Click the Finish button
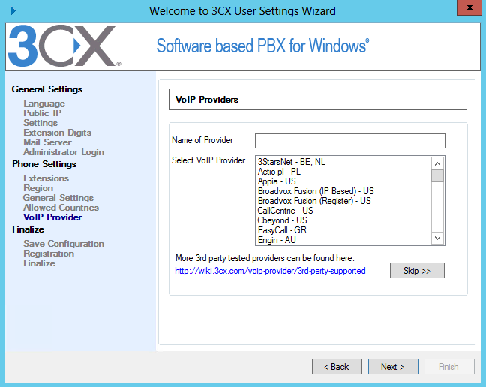Image resolution: width=486 pixels, height=387 pixels. coord(449,367)
